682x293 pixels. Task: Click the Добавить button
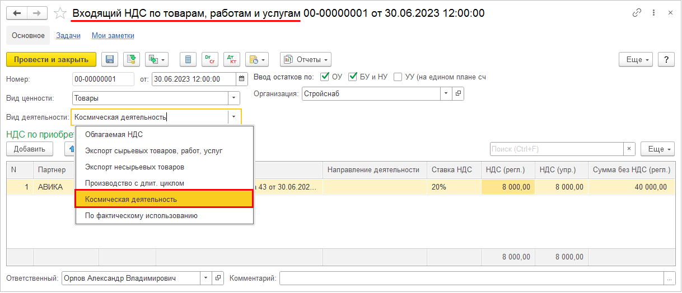point(30,149)
